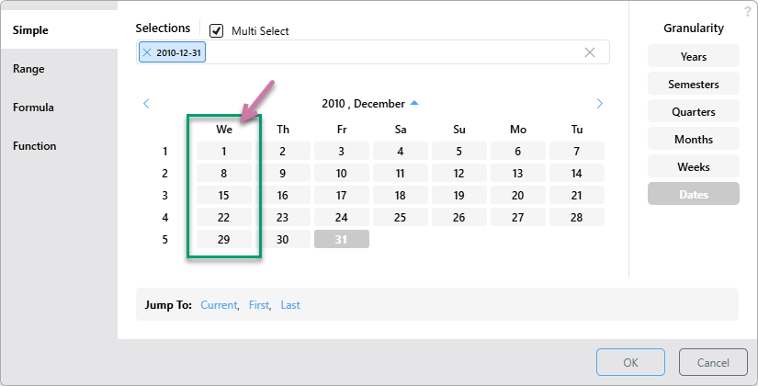Switch to the Range tab
Screen dimensions: 758x386
pos(28,69)
